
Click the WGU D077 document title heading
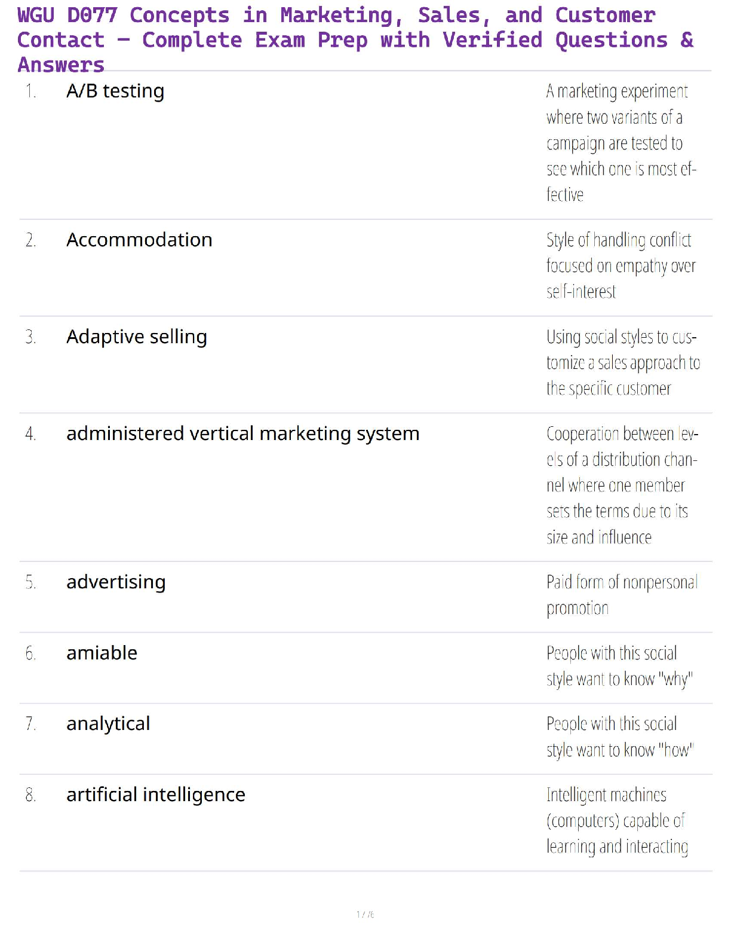[x=355, y=39]
